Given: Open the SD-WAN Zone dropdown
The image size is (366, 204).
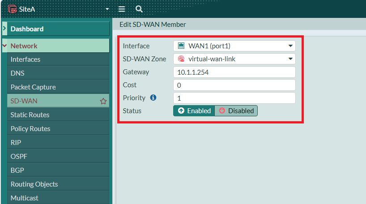Looking at the screenshot, I should tap(234, 59).
